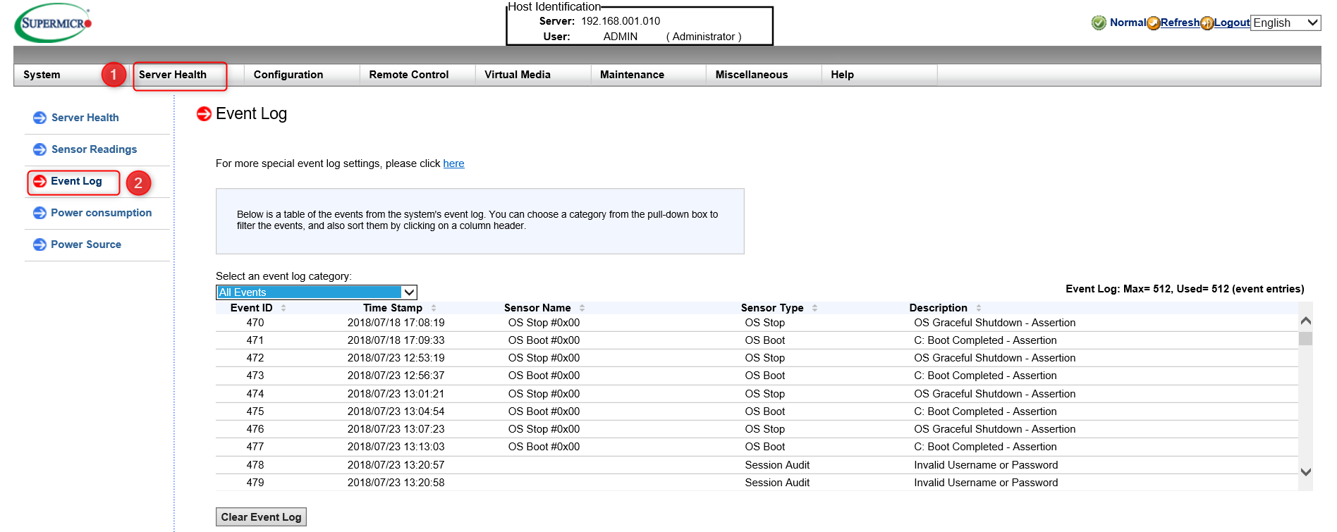Open the Configuration menu tab

[x=288, y=75]
